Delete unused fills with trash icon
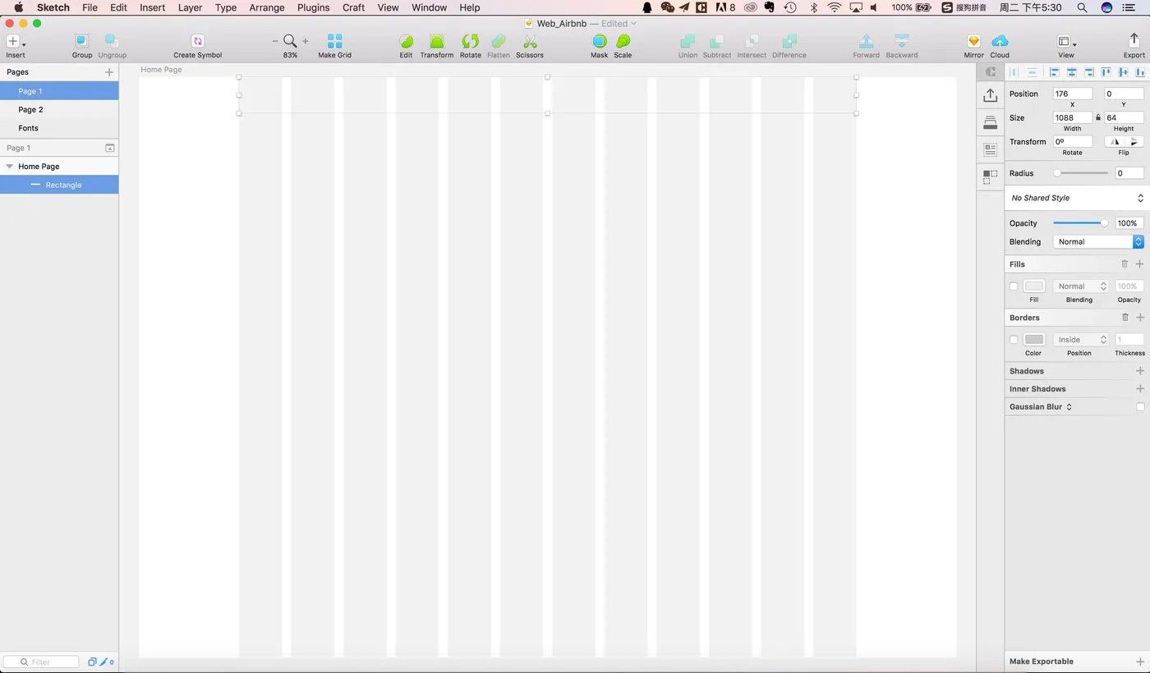Image resolution: width=1150 pixels, height=673 pixels. (1125, 264)
